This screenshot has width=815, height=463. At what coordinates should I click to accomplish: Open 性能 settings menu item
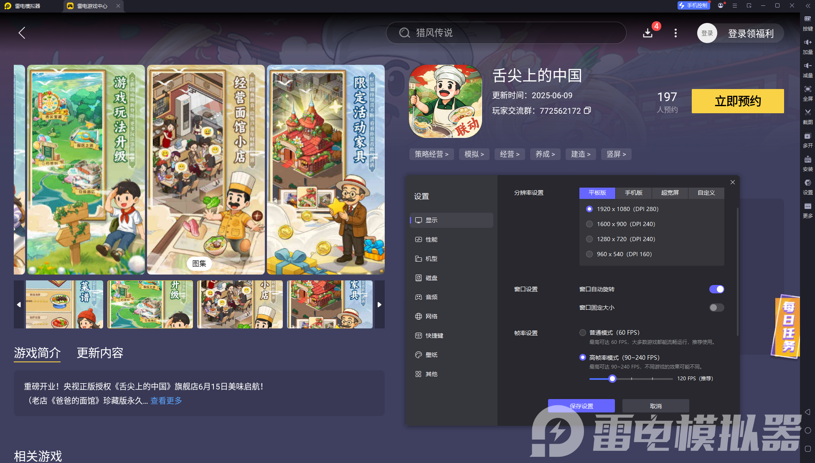click(x=432, y=239)
